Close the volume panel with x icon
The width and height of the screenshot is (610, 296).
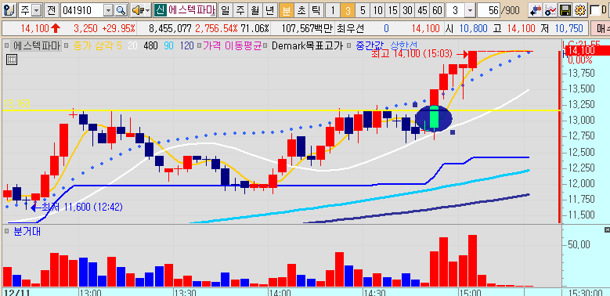(607, 230)
